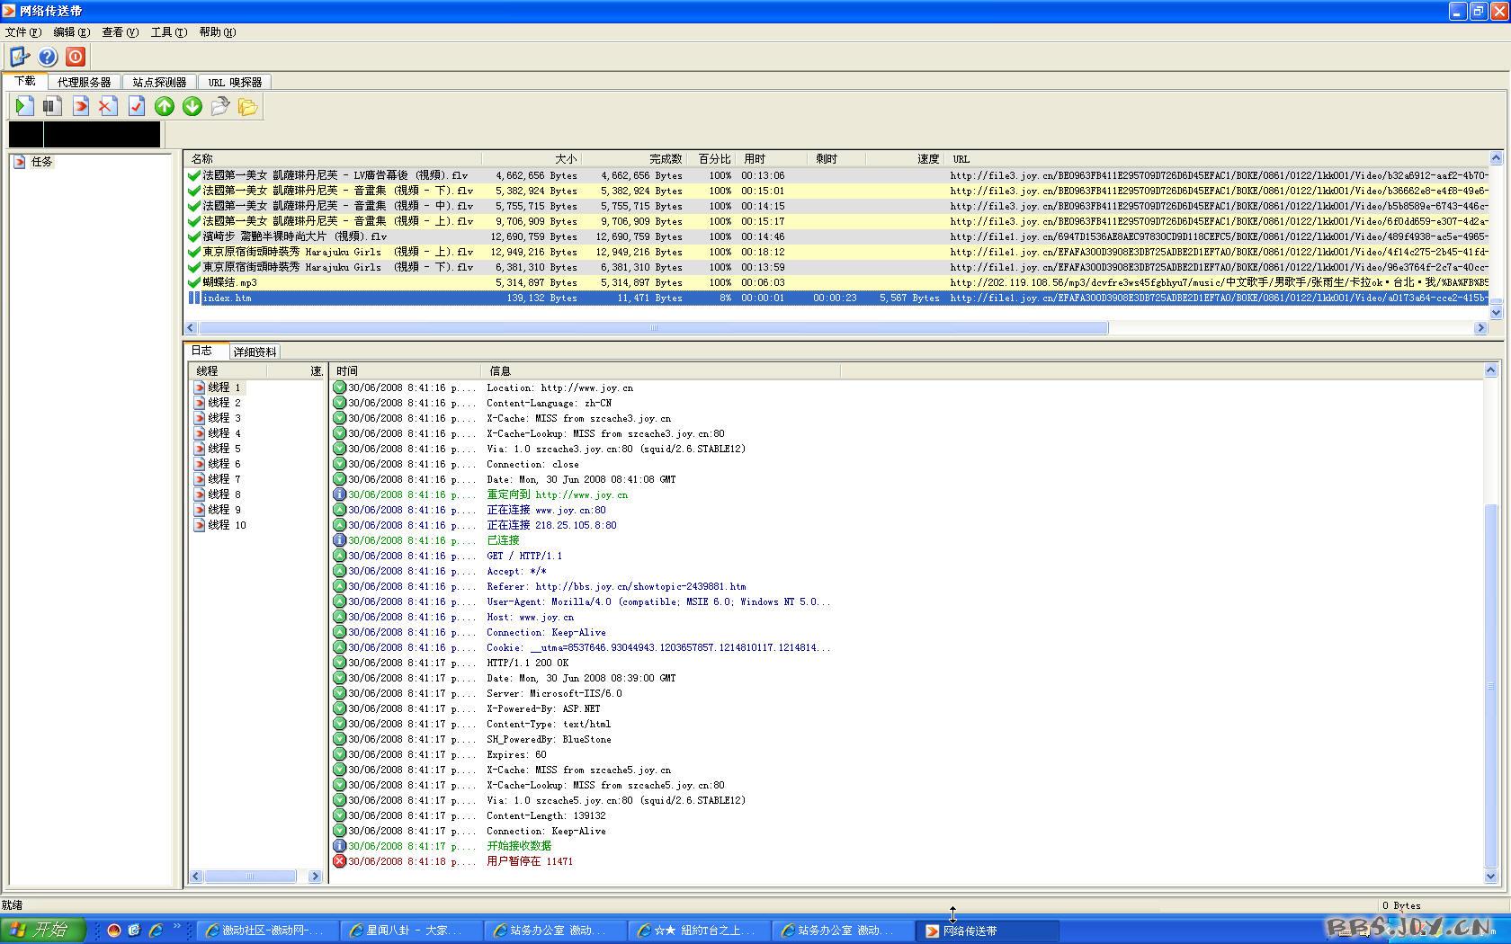Sort download list by 用时 column

point(772,158)
